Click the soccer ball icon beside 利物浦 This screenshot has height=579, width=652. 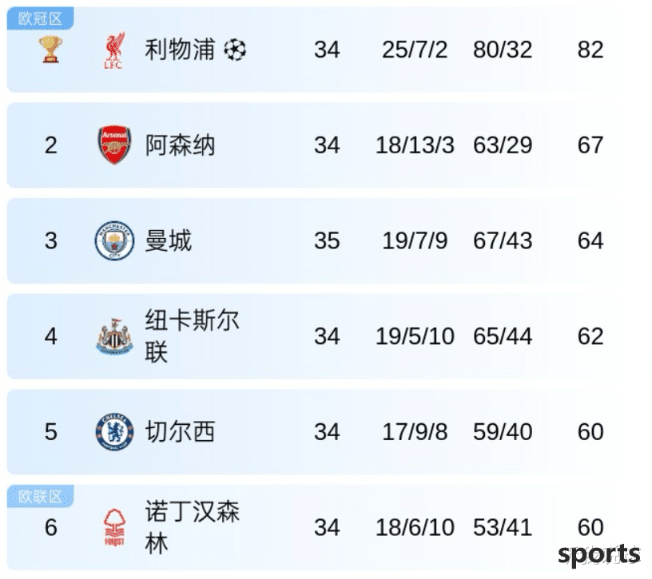pos(235,50)
